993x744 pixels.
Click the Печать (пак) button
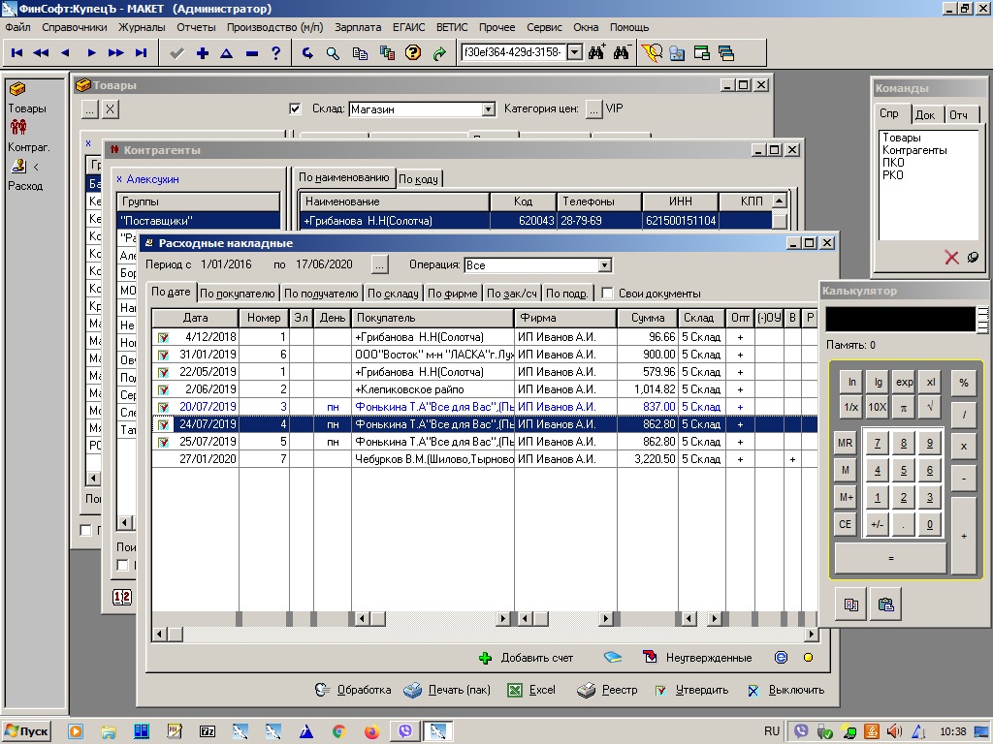pyautogui.click(x=447, y=691)
